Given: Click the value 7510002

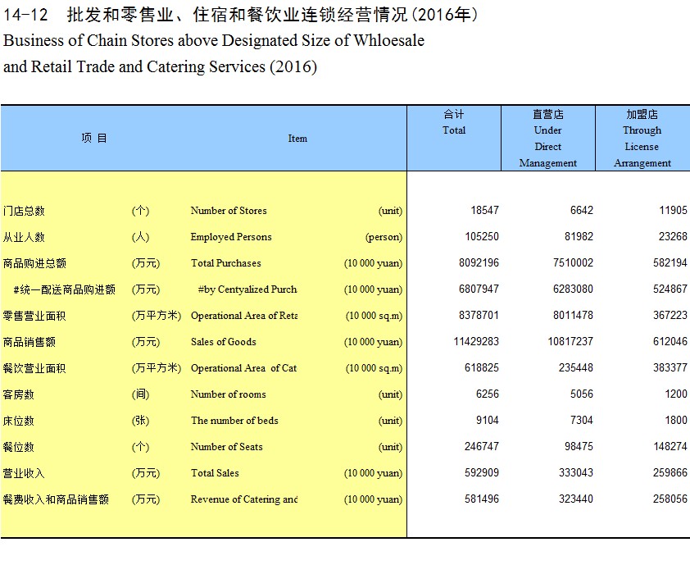Looking at the screenshot, I should (573, 263).
